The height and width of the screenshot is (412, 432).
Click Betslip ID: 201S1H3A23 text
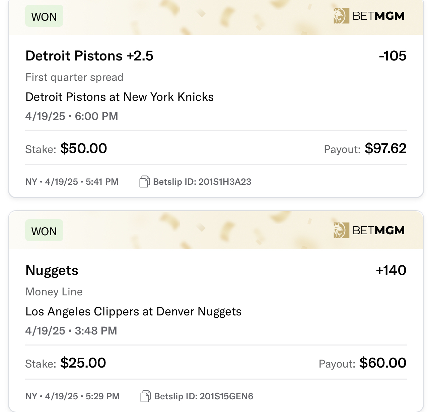coord(202,182)
